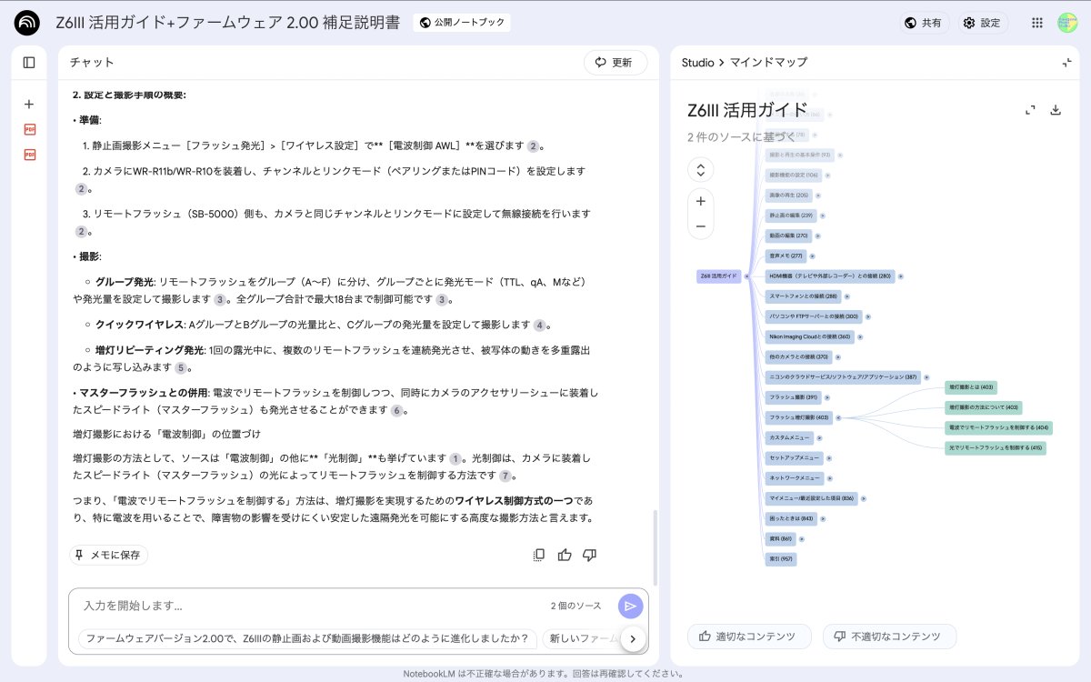
Task: Zoom in the mind map
Action: tap(700, 201)
